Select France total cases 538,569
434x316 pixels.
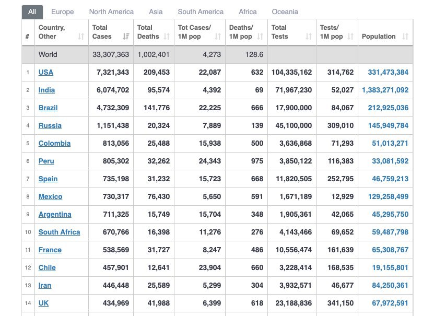(116, 250)
